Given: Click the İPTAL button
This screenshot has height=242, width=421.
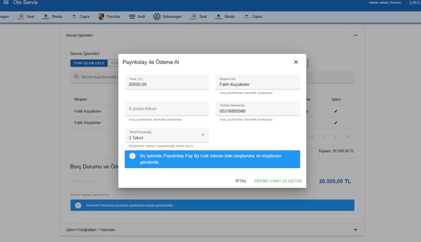Looking at the screenshot, I should point(241,181).
